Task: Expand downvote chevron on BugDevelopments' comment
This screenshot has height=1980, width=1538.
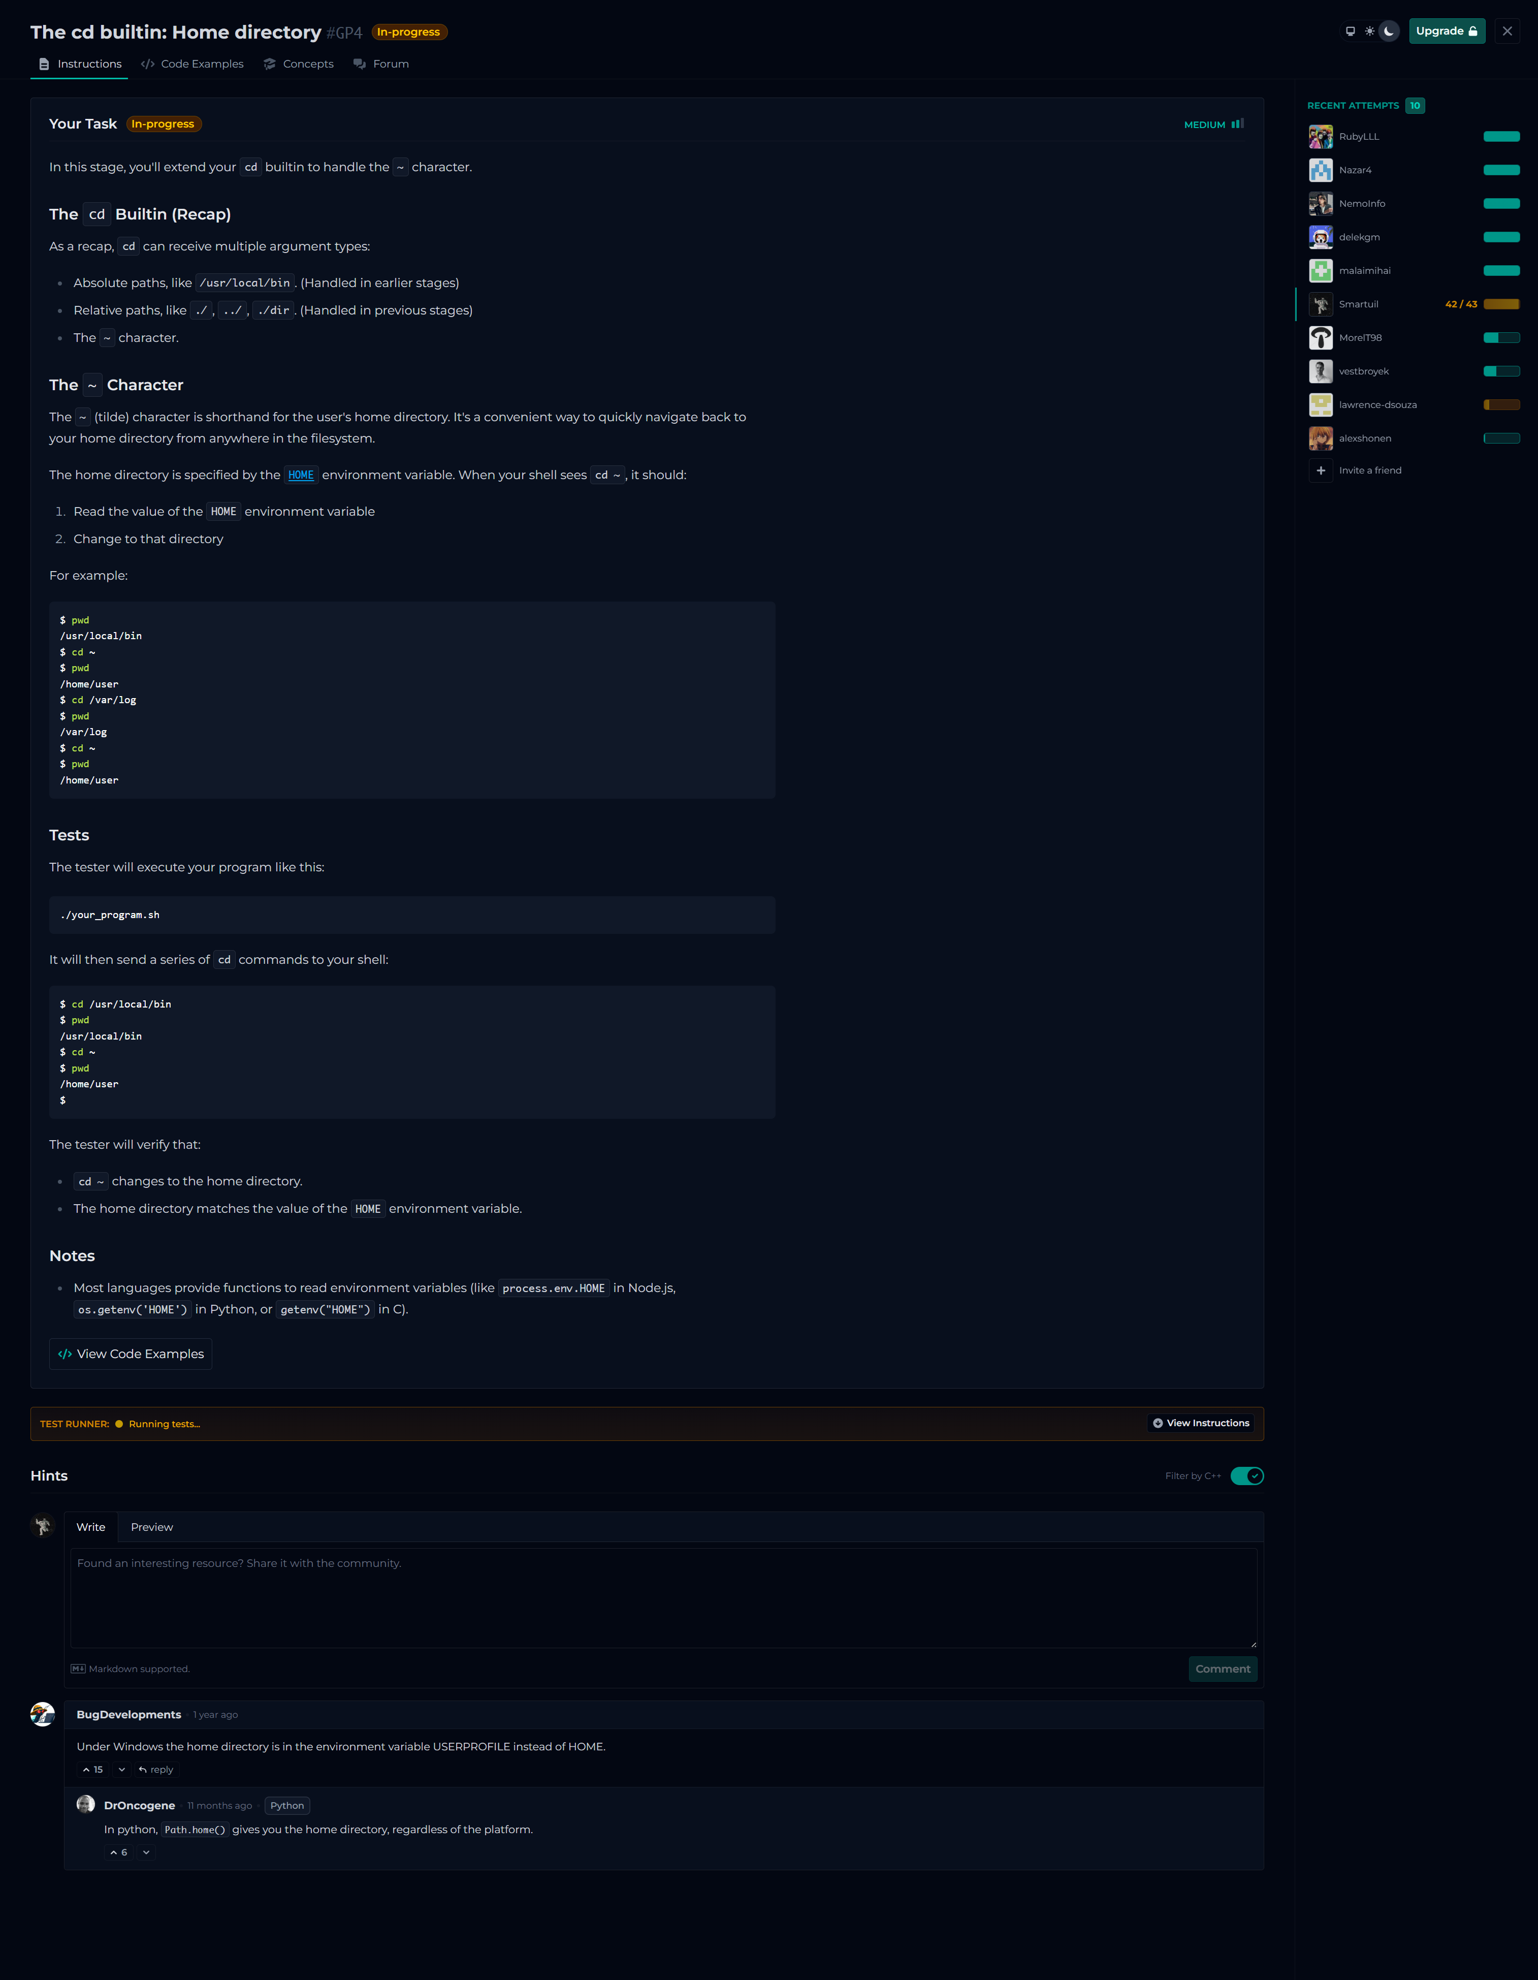Action: tap(122, 1770)
